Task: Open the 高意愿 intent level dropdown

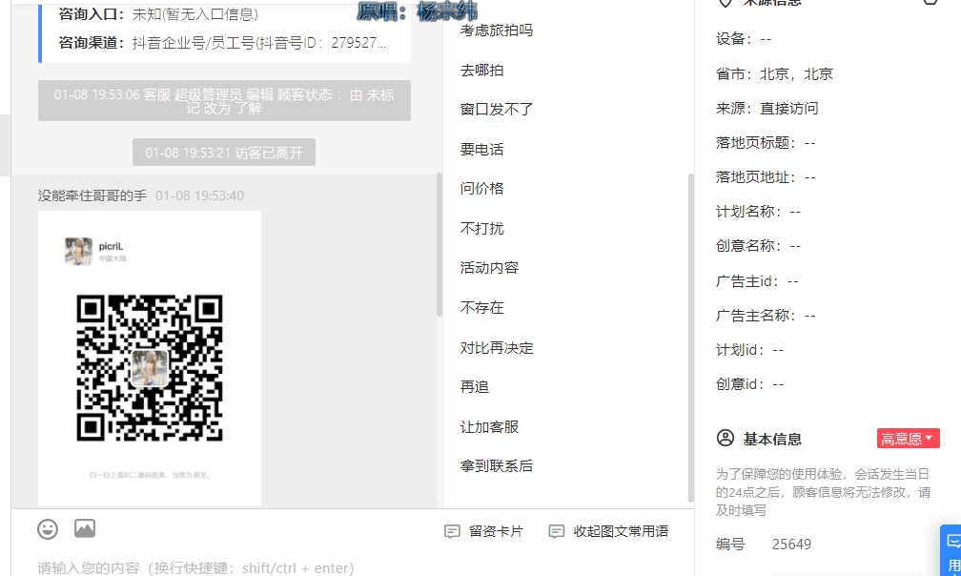Action: point(908,439)
